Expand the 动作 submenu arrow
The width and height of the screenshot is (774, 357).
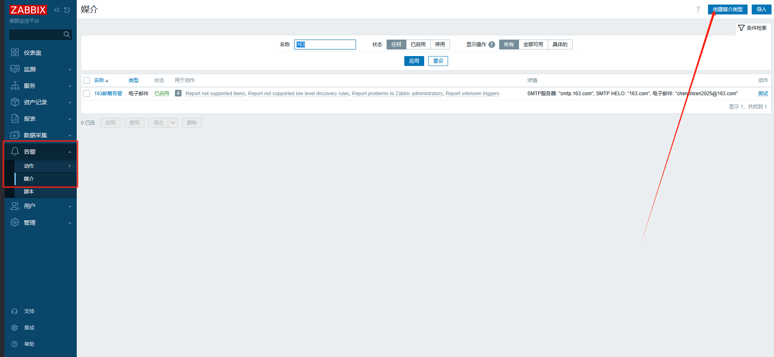click(x=70, y=166)
